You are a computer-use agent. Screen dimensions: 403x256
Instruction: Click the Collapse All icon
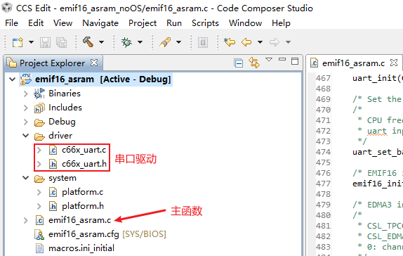238,63
